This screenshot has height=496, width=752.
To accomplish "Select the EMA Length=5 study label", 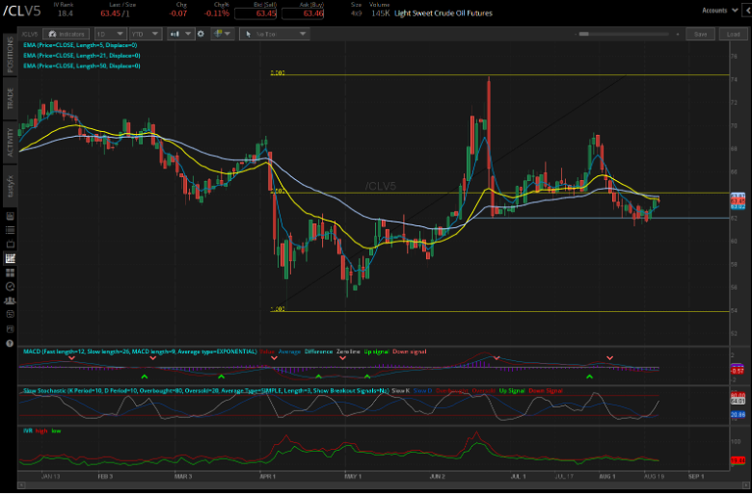I will click(80, 45).
